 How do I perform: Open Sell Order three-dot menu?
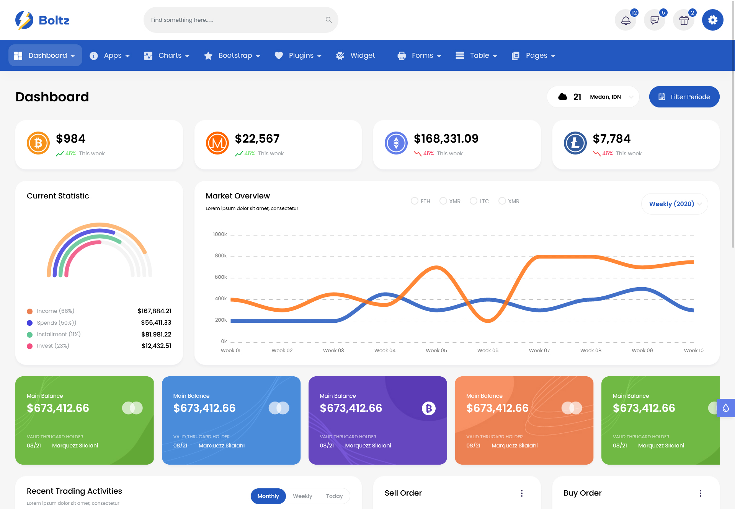(x=522, y=493)
